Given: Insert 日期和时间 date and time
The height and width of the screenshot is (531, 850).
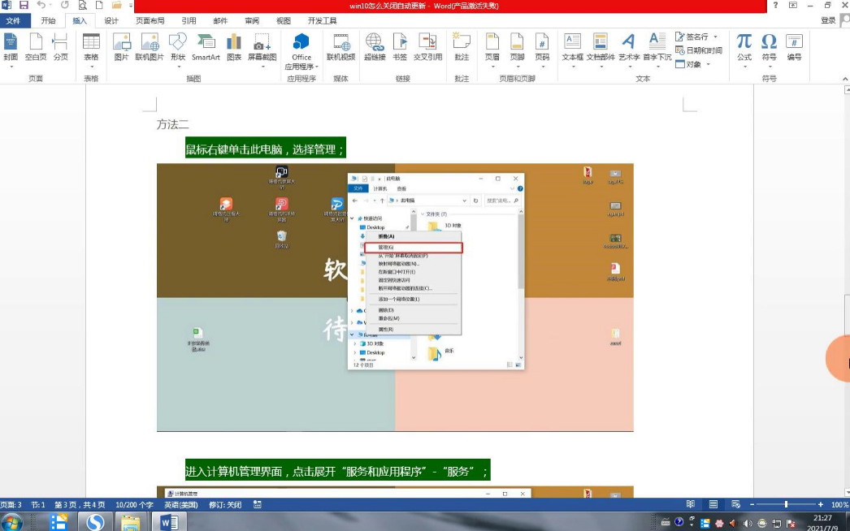Looking at the screenshot, I should (699, 50).
